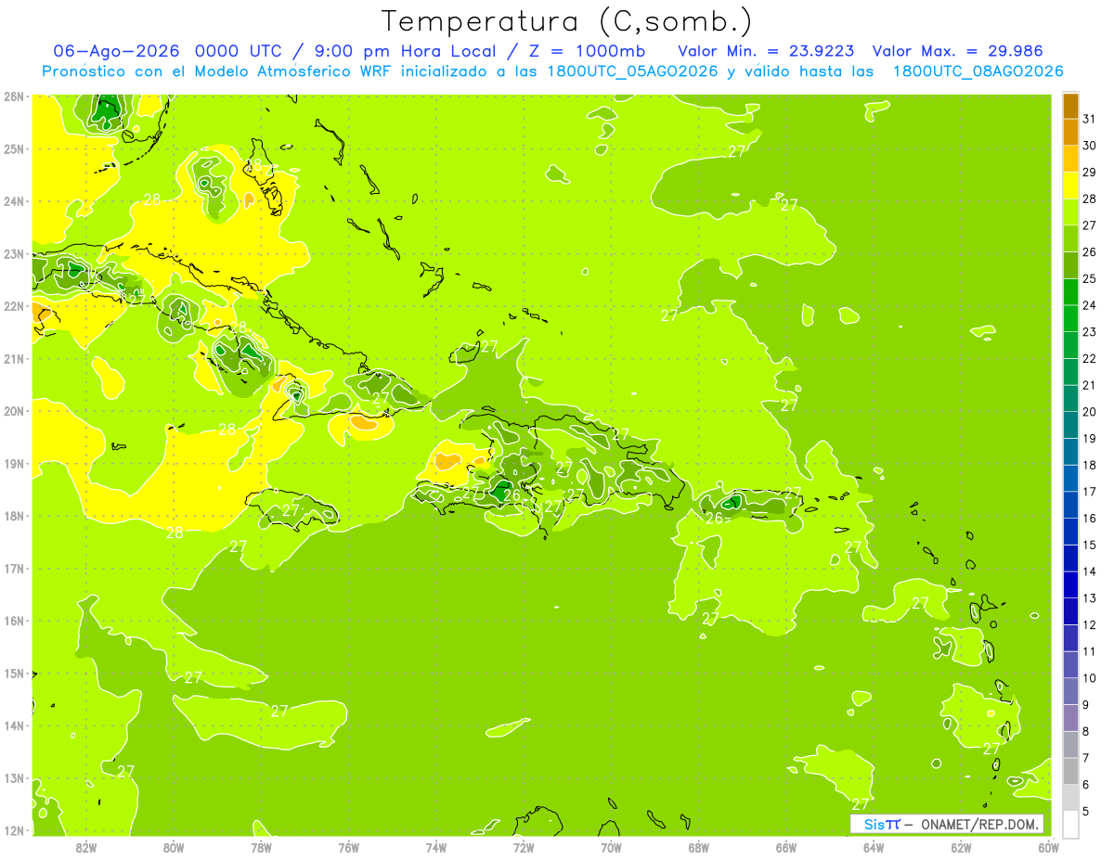Click the '26N' latitude axis label
Screen dimensions: 1114x860
pyautogui.click(x=14, y=96)
